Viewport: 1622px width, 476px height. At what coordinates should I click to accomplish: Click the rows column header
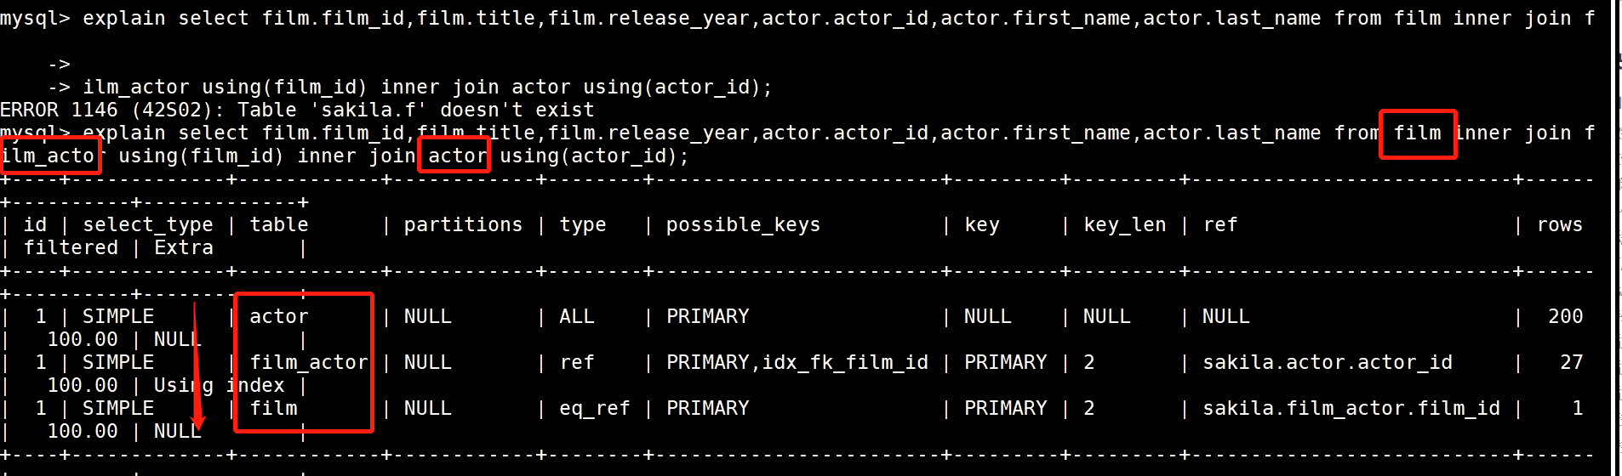[1559, 224]
